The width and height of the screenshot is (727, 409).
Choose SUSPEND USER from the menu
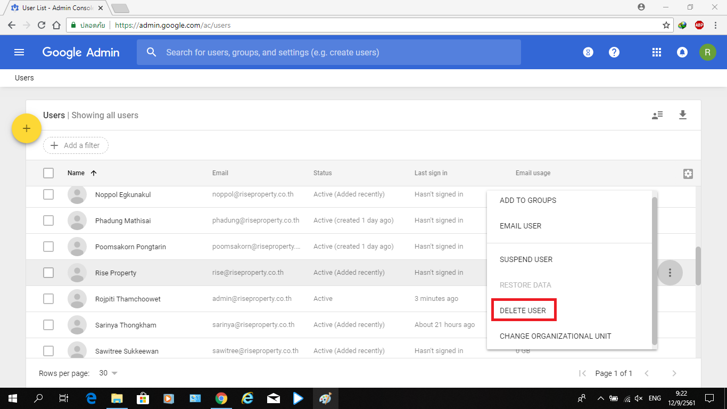[x=526, y=259]
